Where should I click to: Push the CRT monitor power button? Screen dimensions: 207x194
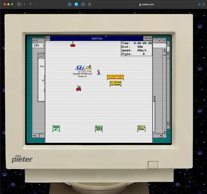pyautogui.click(x=153, y=165)
